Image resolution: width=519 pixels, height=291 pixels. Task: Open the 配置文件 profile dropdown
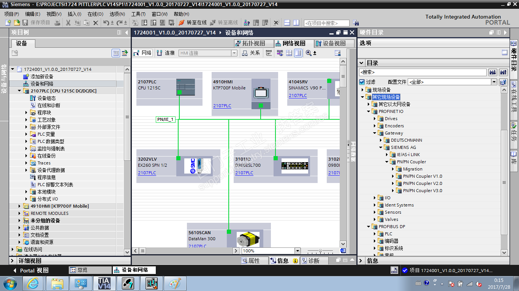tap(494, 82)
